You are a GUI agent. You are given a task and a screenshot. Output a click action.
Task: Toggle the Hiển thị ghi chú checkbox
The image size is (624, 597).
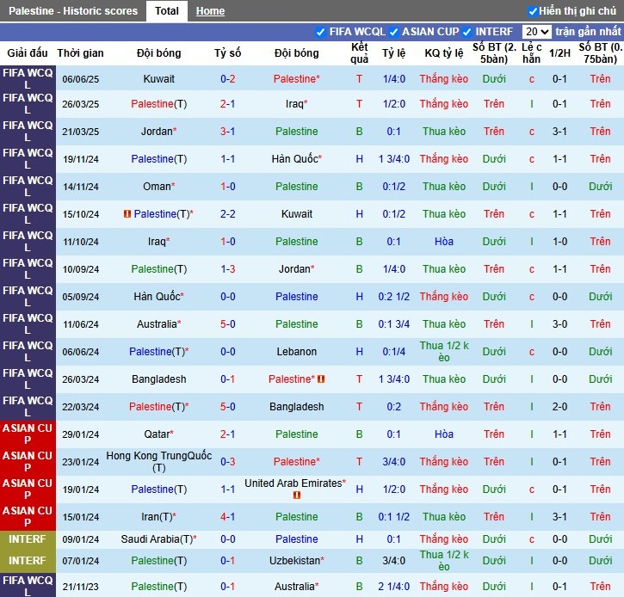click(533, 11)
